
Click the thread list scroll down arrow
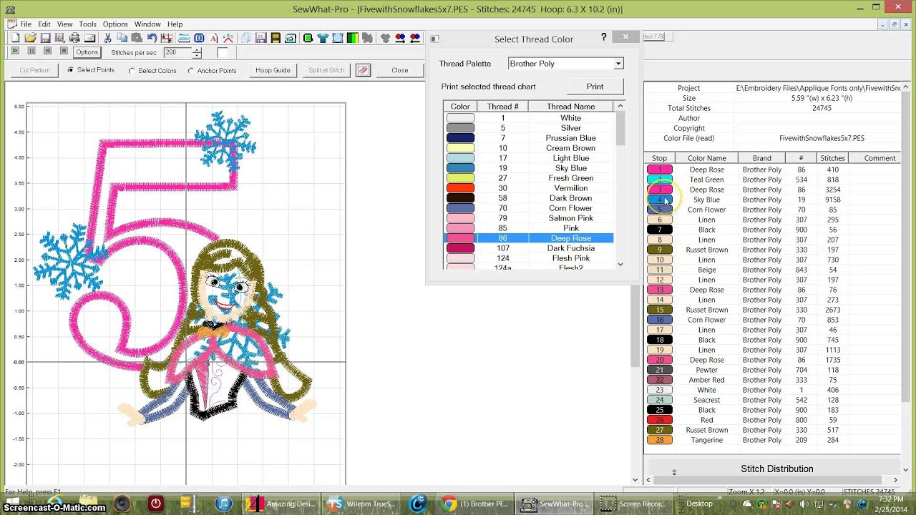[620, 264]
